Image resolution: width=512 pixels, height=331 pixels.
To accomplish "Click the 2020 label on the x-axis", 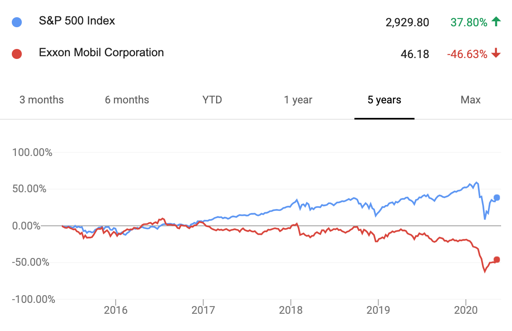I will click(x=466, y=310).
